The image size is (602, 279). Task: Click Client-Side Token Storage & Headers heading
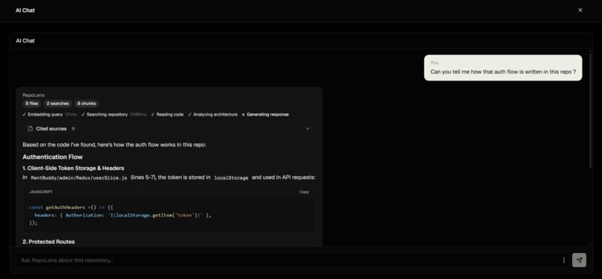pyautogui.click(x=73, y=169)
